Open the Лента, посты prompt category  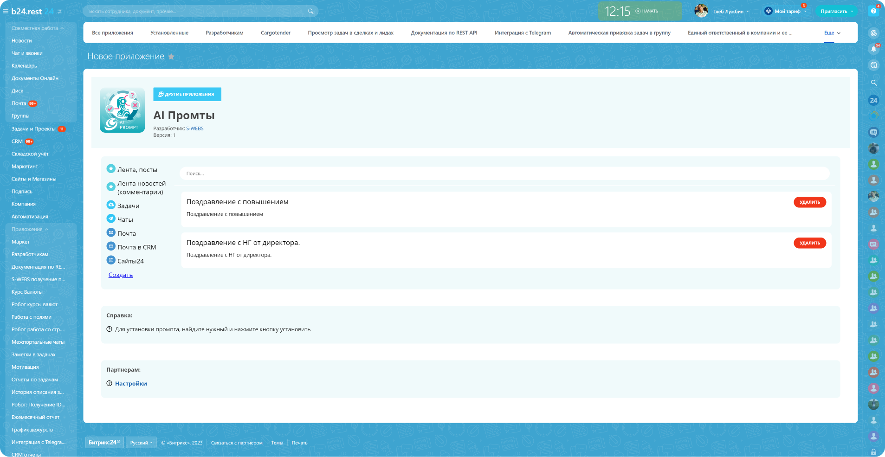[x=137, y=170]
